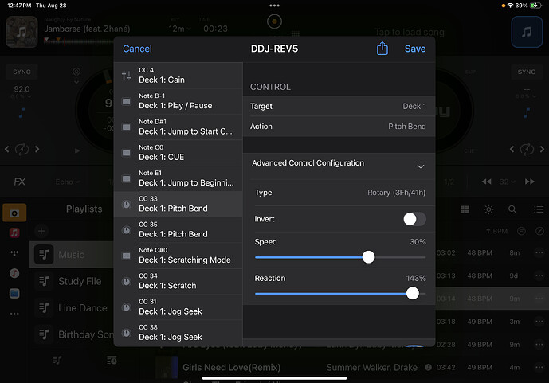Adjust the Reaction slider handle
Screen dimensions: 549x383
(x=413, y=293)
